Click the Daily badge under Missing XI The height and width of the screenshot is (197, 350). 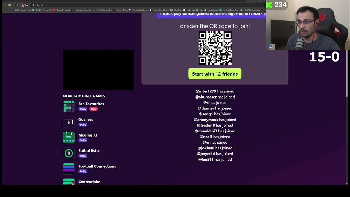(x=83, y=140)
